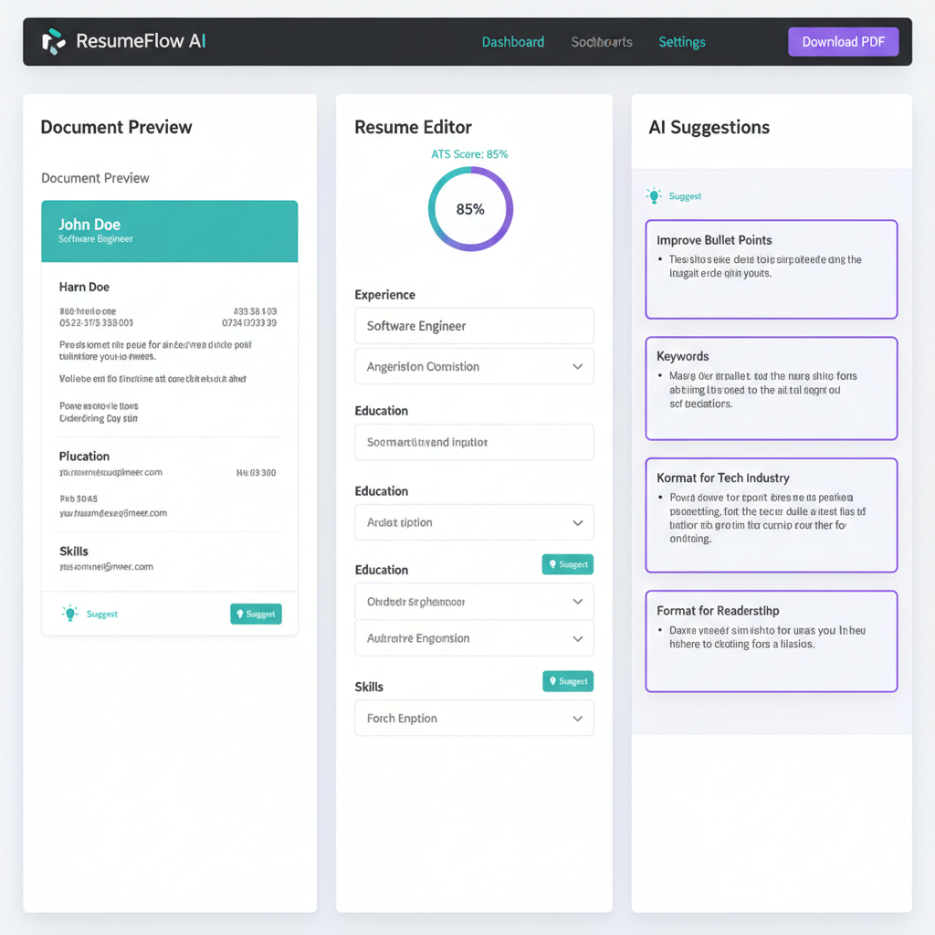This screenshot has width=935, height=935.
Task: Open the Ohrdwer Srghemoor dropdown
Action: [x=474, y=601]
